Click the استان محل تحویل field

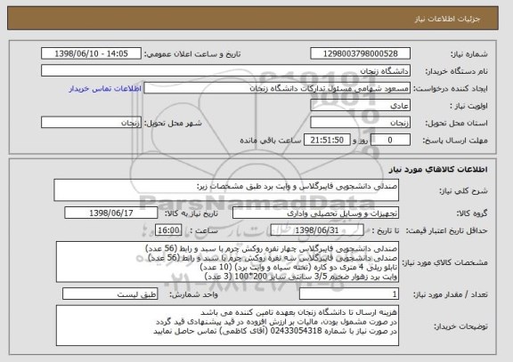[x=360, y=123]
